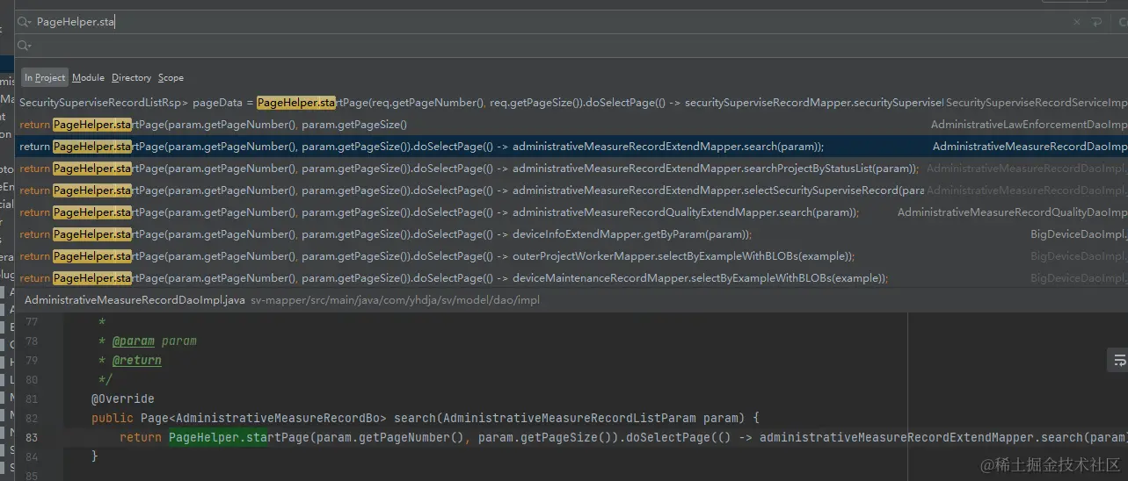Click Page<AdministrativeMeasureRecordBo> return type in preview
Screen dimensions: 1128x481
(x=263, y=418)
